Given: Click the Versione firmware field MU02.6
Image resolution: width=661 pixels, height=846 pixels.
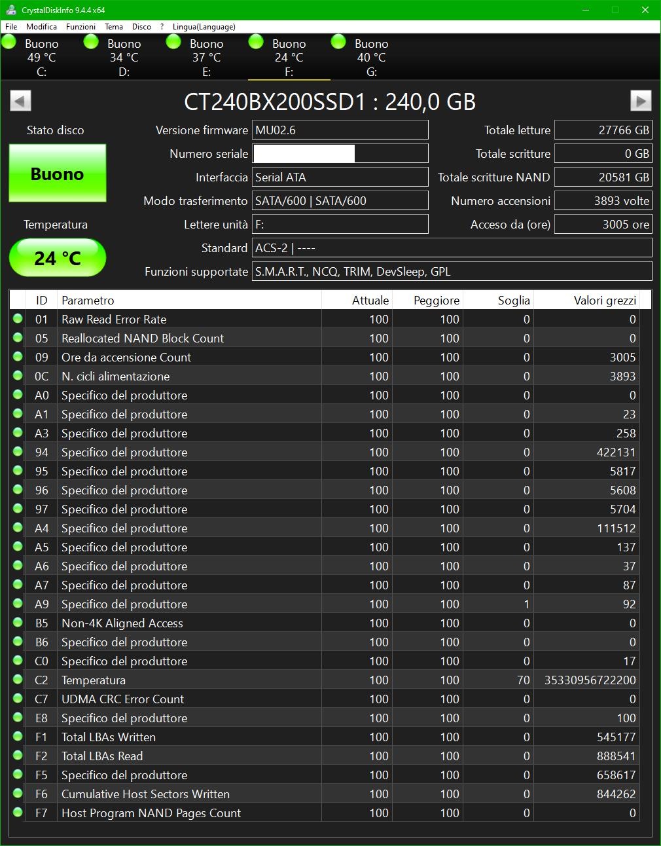Looking at the screenshot, I should [x=340, y=130].
